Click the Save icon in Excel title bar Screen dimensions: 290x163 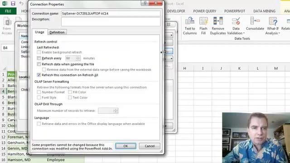click(13, 4)
